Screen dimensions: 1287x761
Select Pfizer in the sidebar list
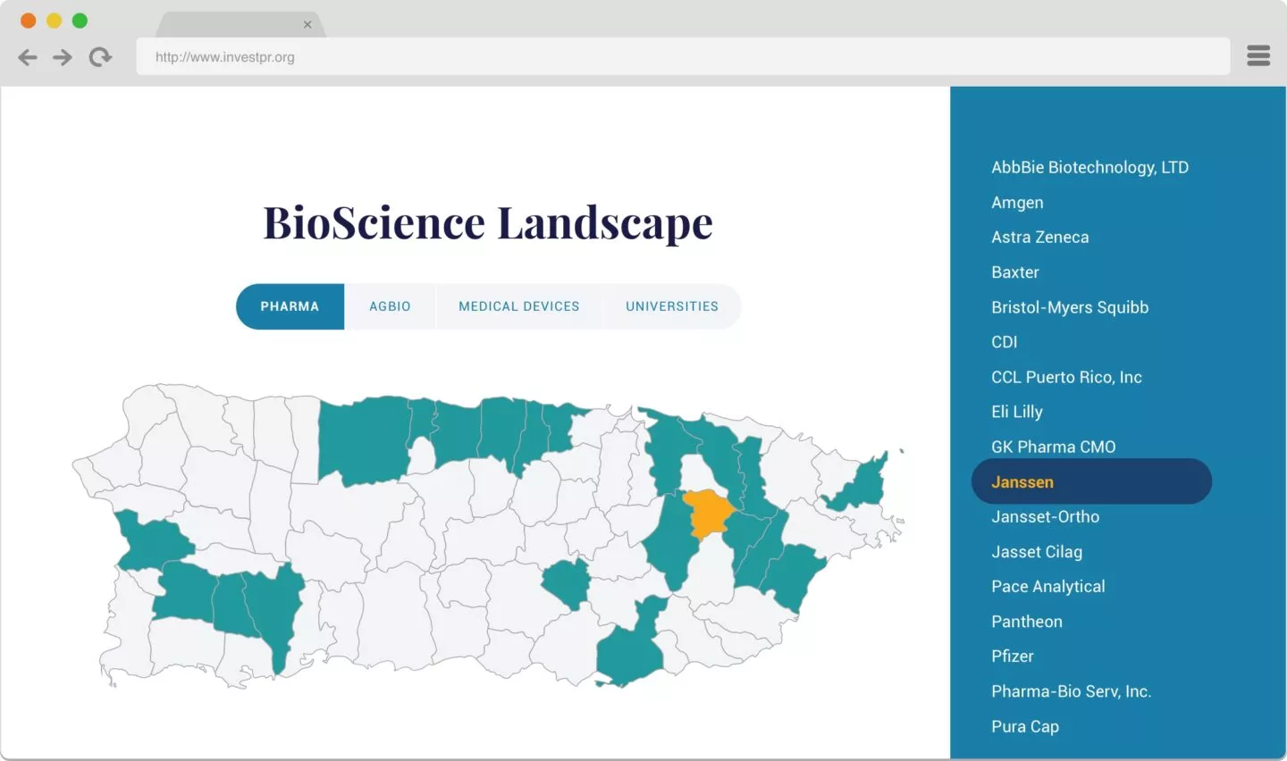[x=1013, y=656]
